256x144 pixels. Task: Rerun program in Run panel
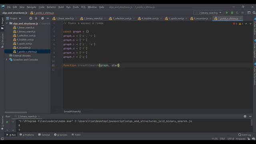pos(7,122)
